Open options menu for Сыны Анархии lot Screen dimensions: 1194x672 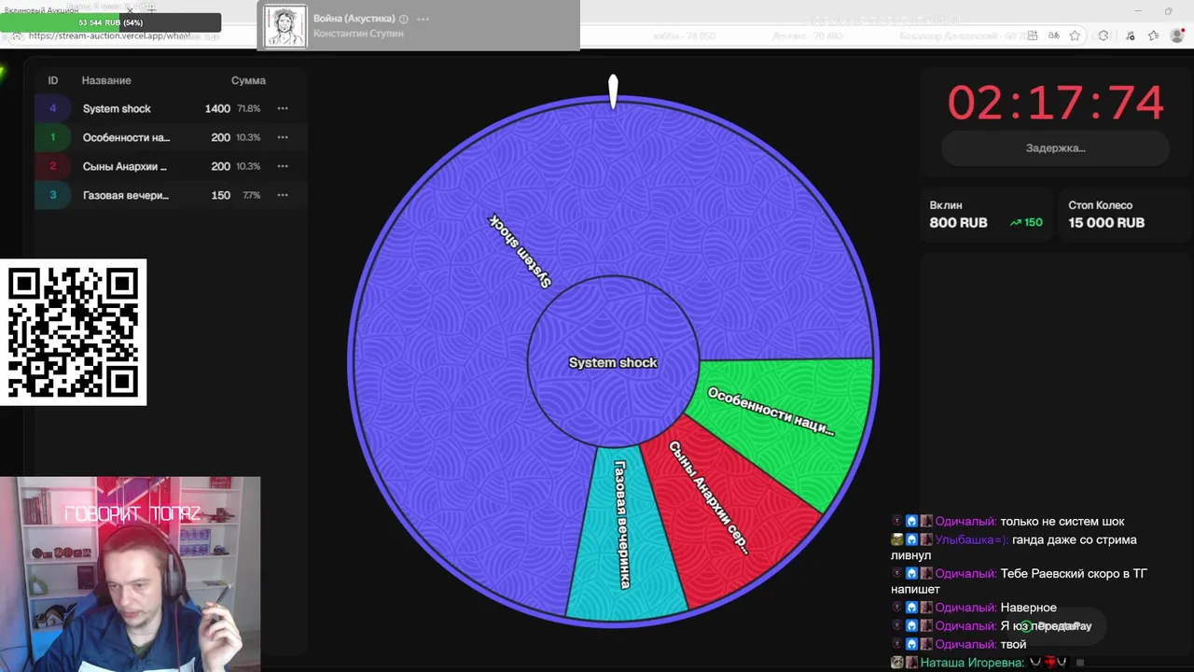tap(283, 166)
